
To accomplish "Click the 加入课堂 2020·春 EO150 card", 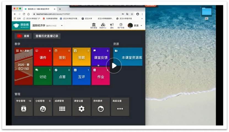I will pyautogui.click(x=23, y=66).
